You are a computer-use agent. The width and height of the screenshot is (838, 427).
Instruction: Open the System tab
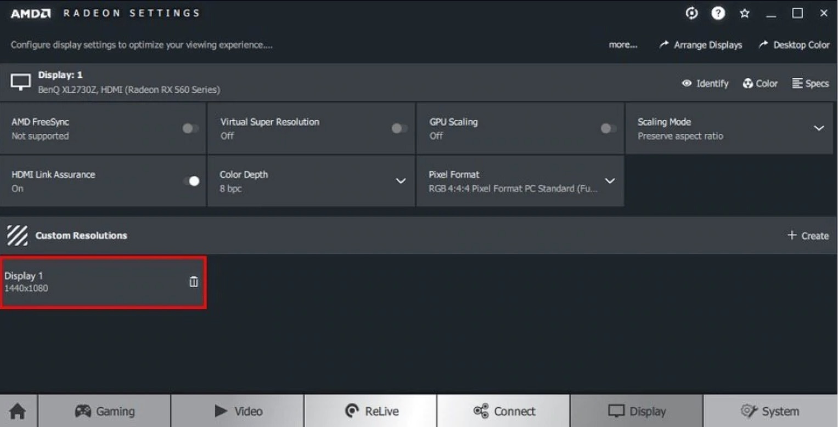pos(770,411)
